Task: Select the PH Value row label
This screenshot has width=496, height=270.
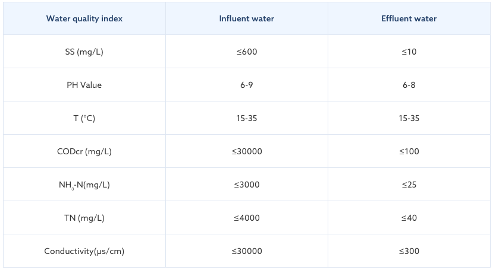Action: [84, 85]
